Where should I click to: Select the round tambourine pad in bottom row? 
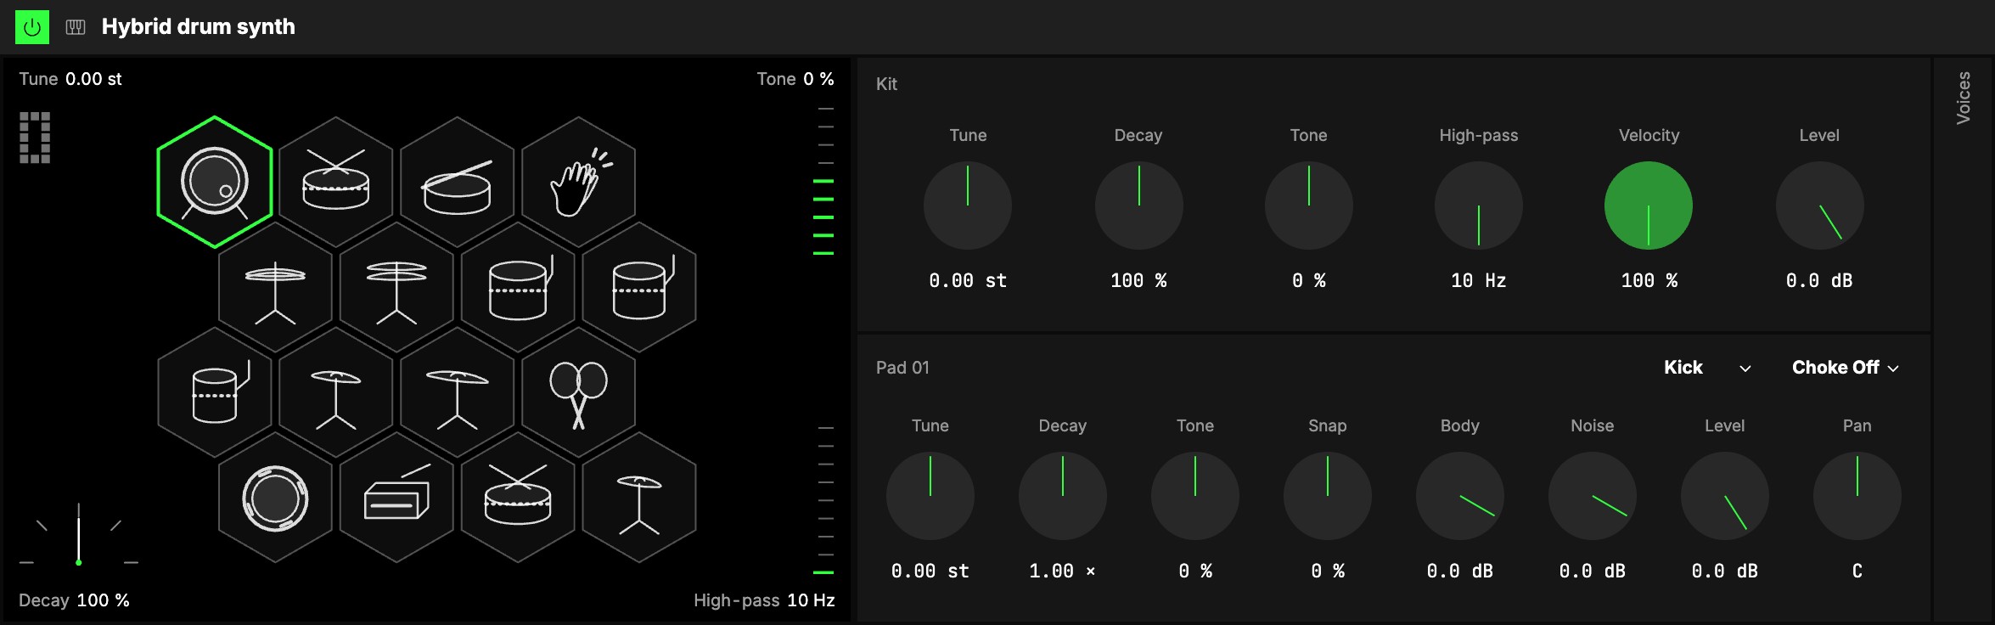click(x=275, y=498)
